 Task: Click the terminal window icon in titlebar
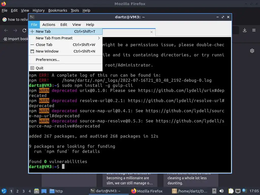[x=32, y=17]
